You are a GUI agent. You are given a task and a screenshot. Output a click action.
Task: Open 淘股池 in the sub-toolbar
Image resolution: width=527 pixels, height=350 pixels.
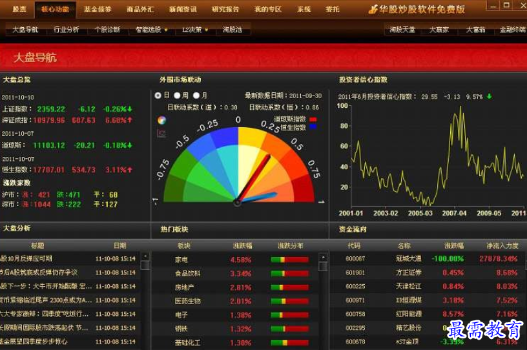click(x=232, y=30)
